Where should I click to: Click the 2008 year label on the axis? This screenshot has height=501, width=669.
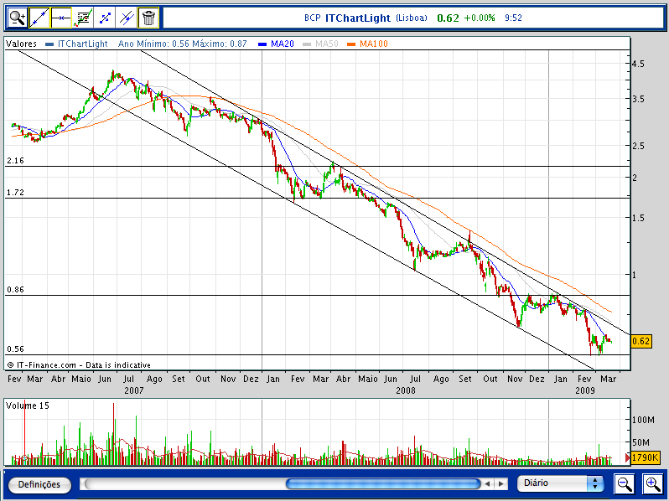point(405,390)
